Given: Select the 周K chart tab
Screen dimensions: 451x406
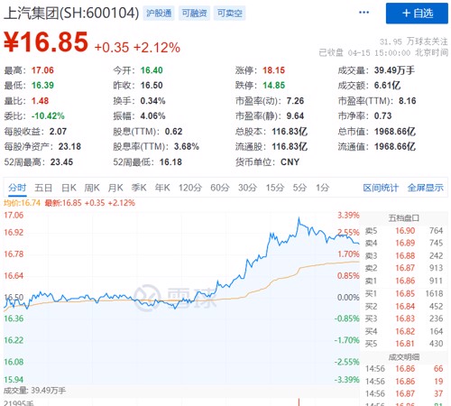Looking at the screenshot, I should [x=92, y=188].
